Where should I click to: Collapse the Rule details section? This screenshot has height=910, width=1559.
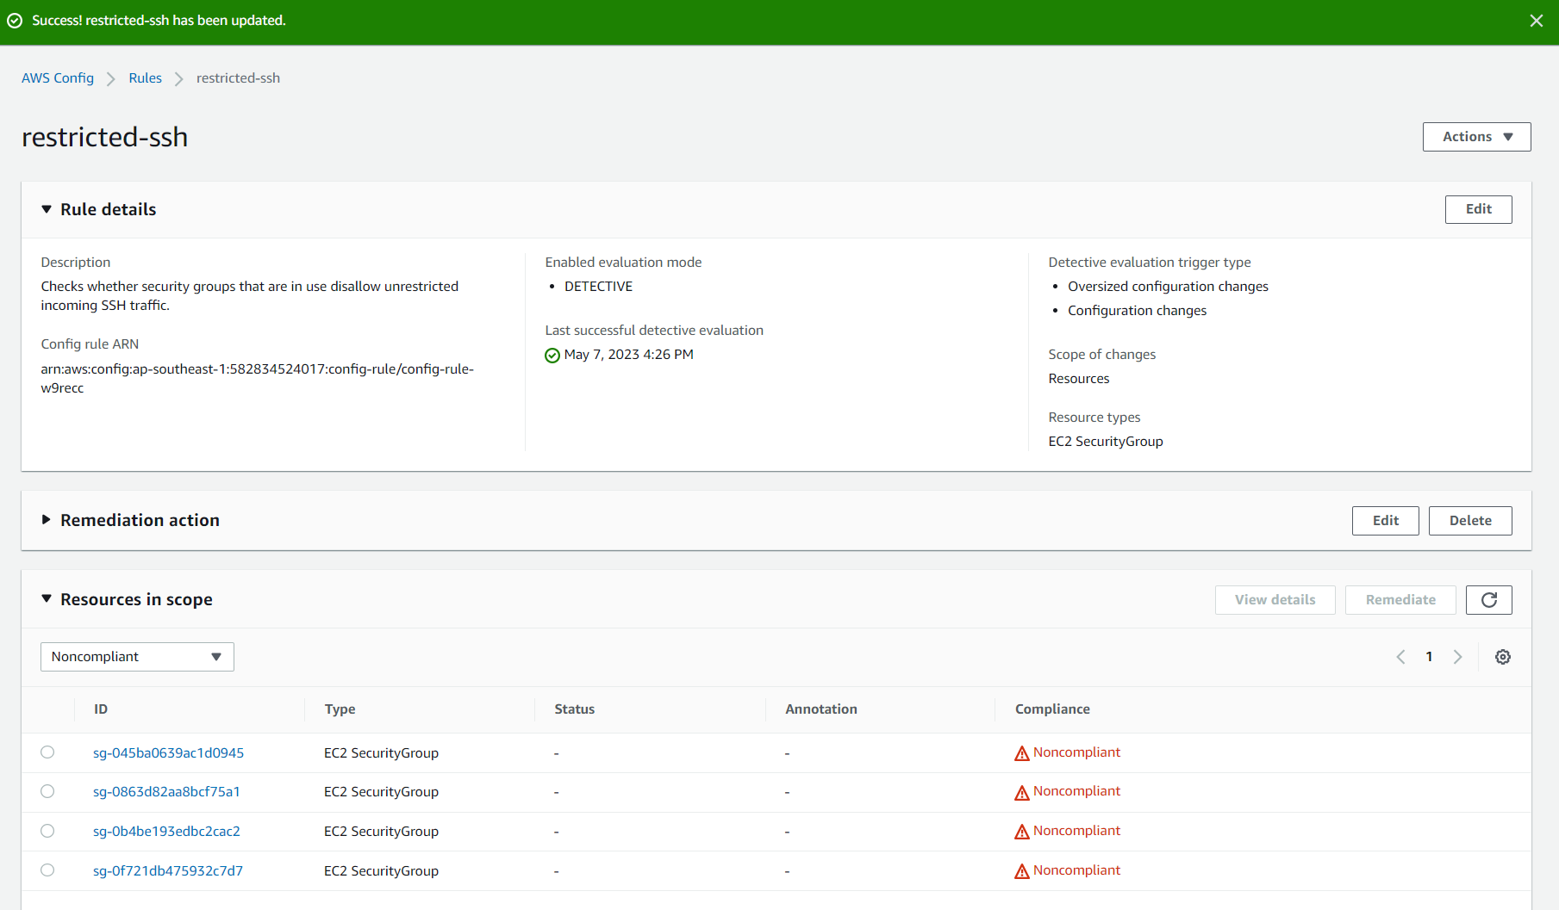click(47, 209)
